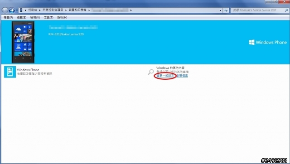290x164 pixels.
Task: Select 所有控制台項目 in the breadcrumb
Action: pos(53,10)
